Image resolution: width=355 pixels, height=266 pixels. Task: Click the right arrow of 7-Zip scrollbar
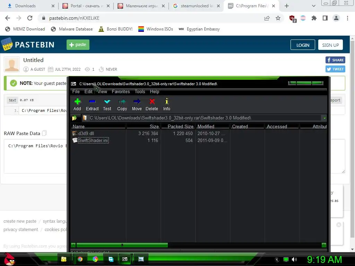click(x=324, y=245)
